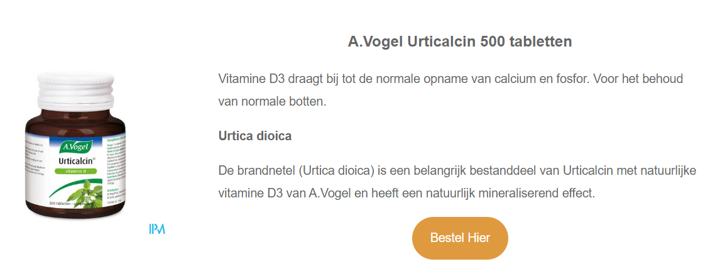
Task: Click the blue IPM logo icon
Action: tap(157, 229)
